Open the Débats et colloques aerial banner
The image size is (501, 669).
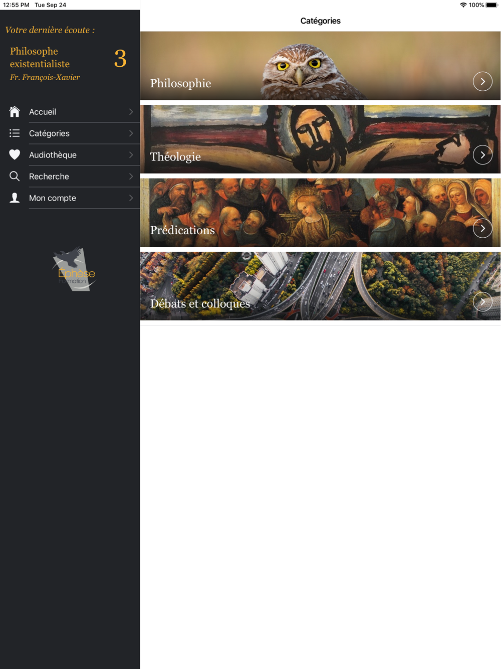pos(320,286)
